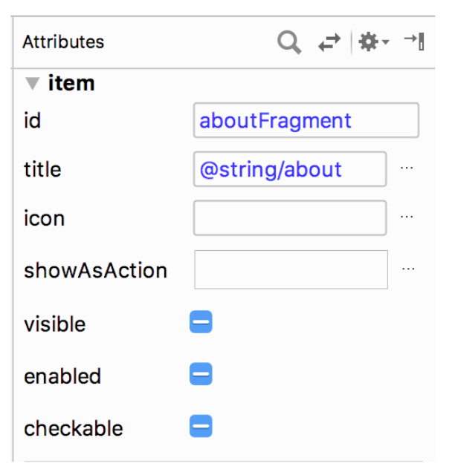Click the title field @string/about

click(x=290, y=169)
